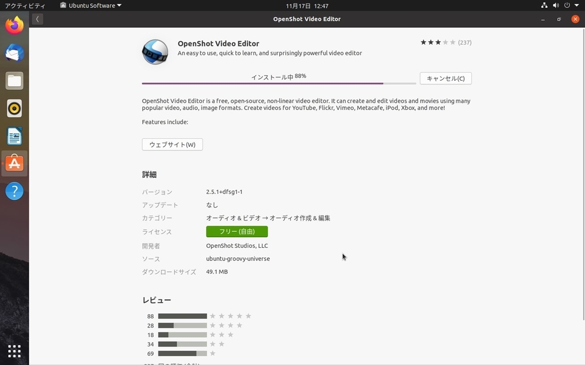Cancel install with キャンセル(C) button
This screenshot has width=585, height=365.
click(x=446, y=78)
